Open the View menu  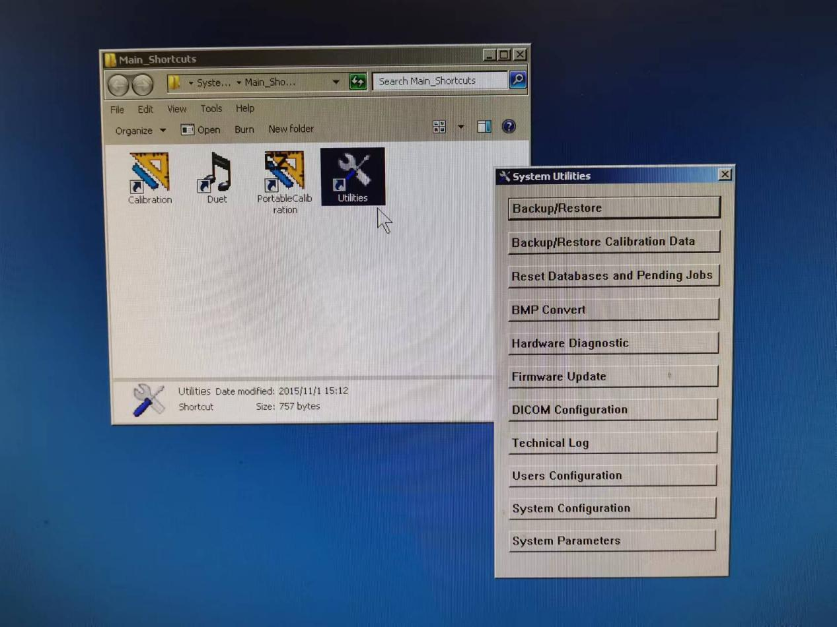[176, 109]
